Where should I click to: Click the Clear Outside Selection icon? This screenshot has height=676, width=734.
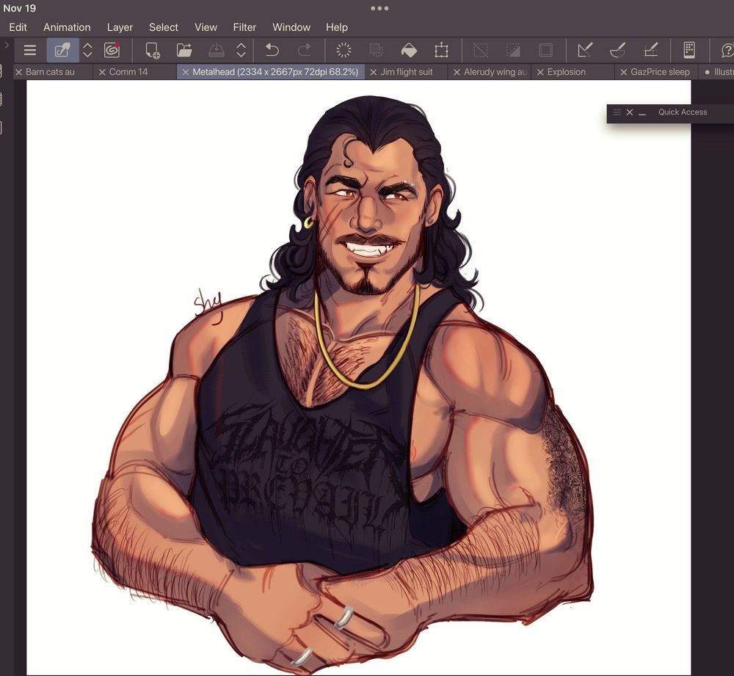pyautogui.click(x=377, y=50)
